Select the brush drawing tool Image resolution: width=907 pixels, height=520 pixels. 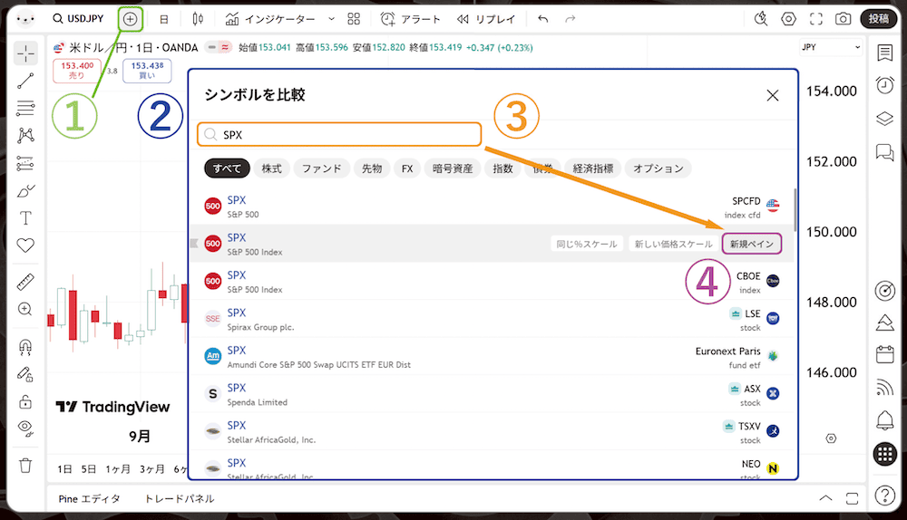coord(25,190)
